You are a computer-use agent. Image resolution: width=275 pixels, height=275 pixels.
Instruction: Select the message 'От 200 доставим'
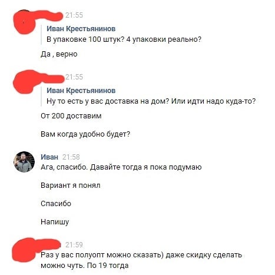click(x=71, y=116)
